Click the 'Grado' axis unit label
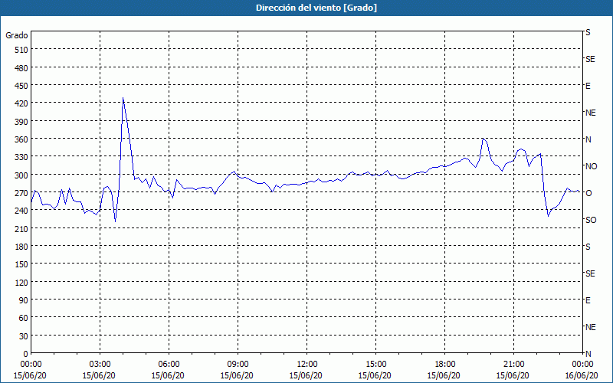The image size is (613, 383). click(17, 35)
